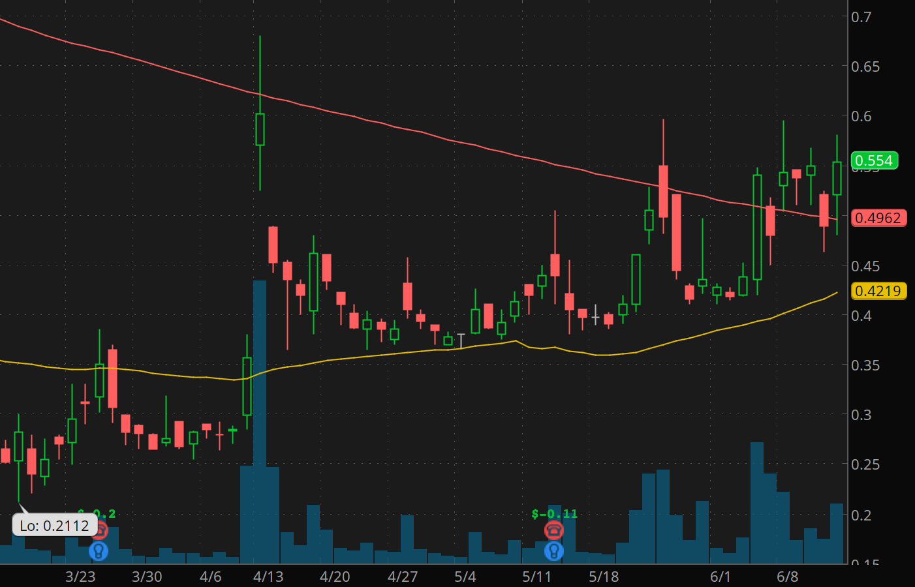Viewport: 915px width, 587px height.
Task: Click the large red candle after 5/18
Action: (676, 232)
